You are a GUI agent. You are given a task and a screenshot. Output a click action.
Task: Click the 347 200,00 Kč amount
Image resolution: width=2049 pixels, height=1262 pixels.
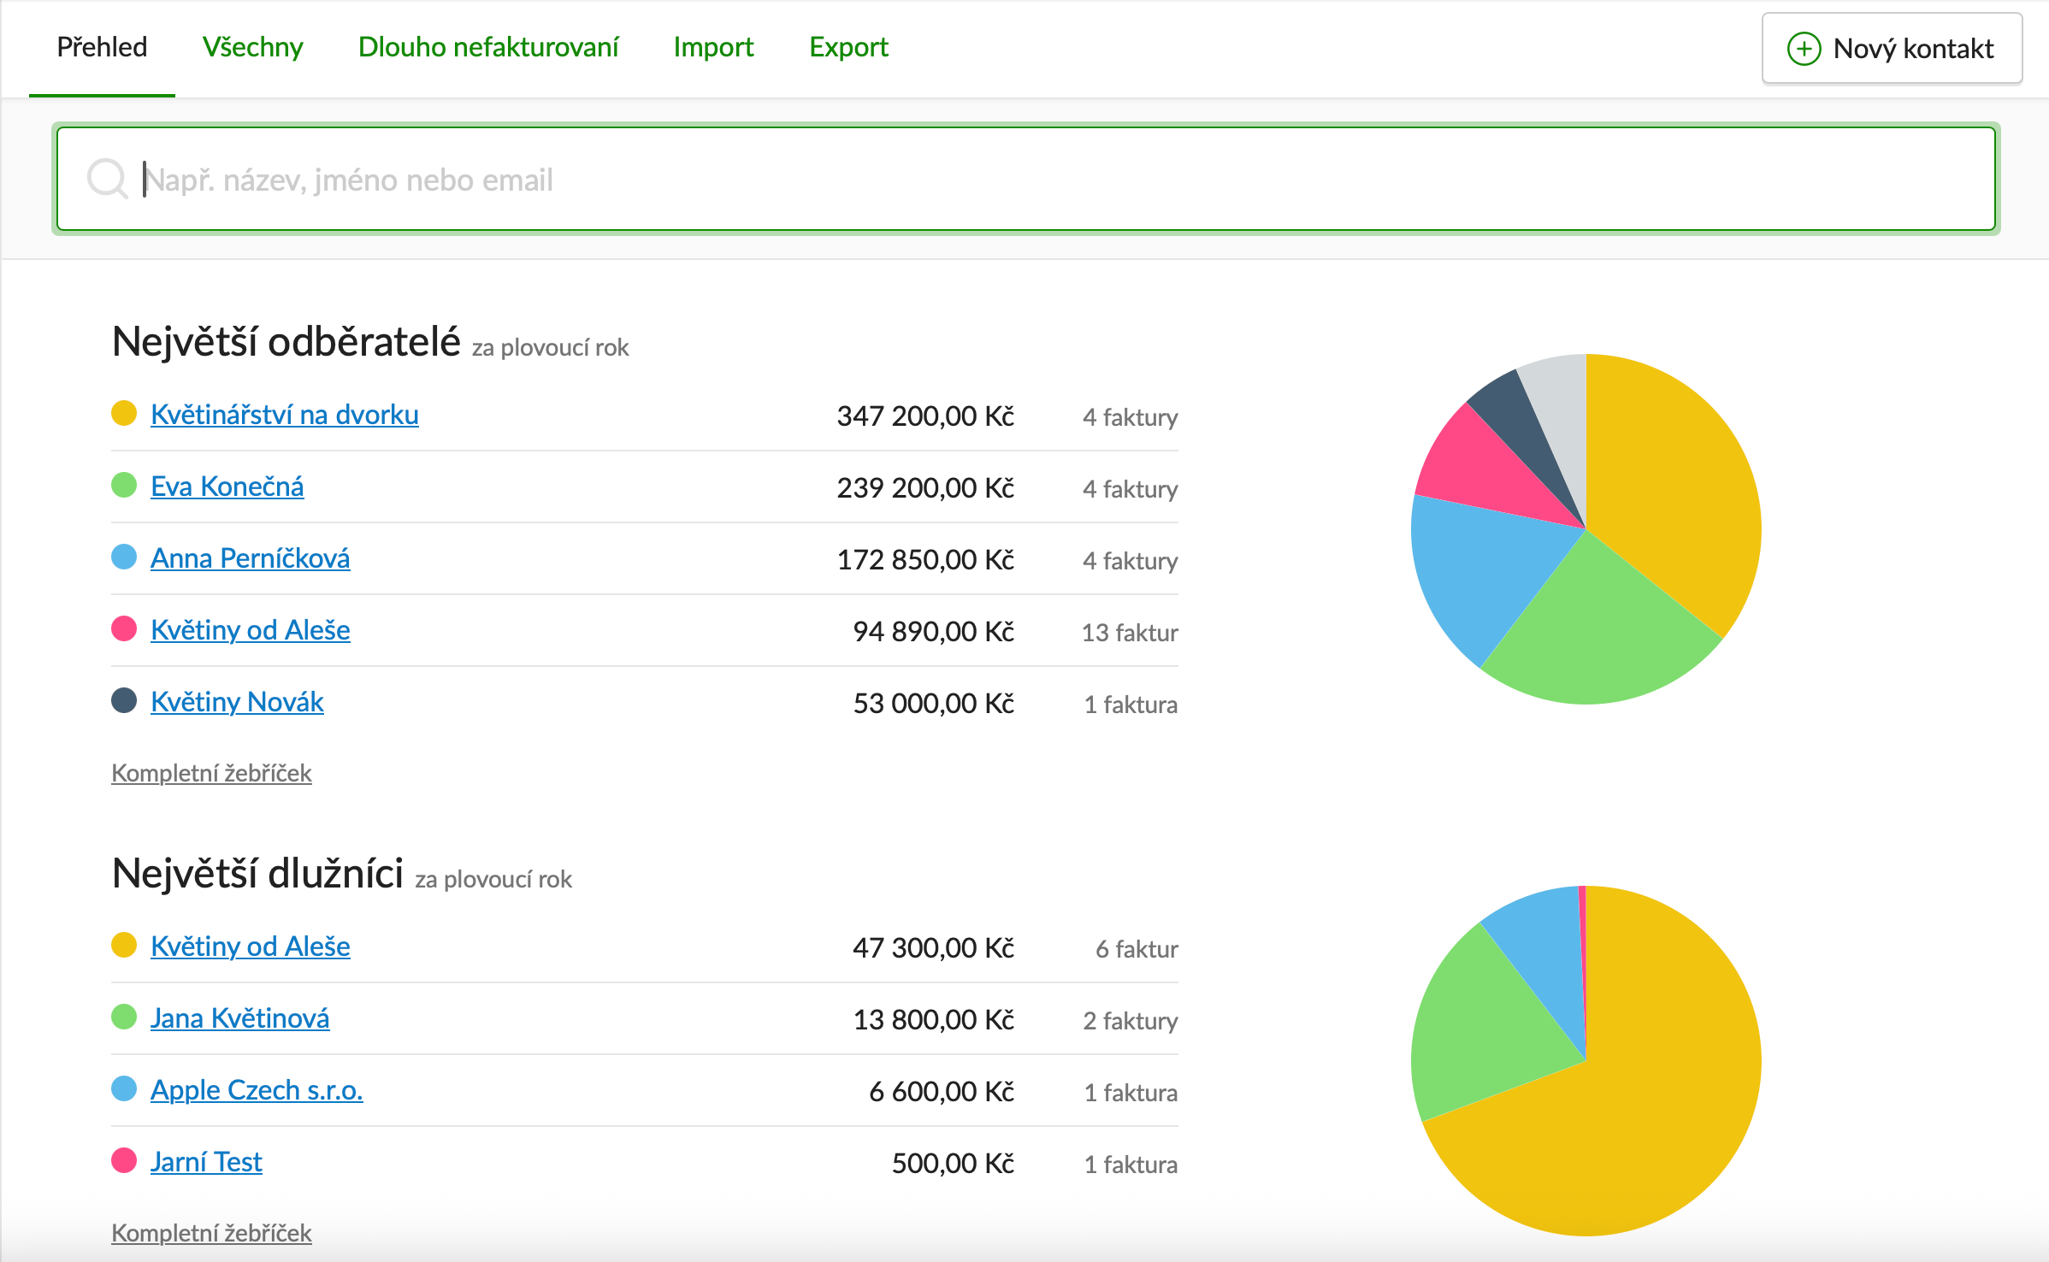pos(925,416)
